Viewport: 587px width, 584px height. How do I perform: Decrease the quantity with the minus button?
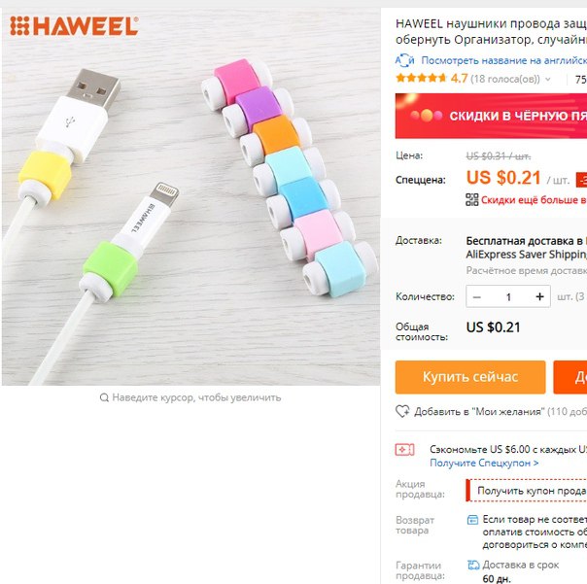[x=476, y=297]
